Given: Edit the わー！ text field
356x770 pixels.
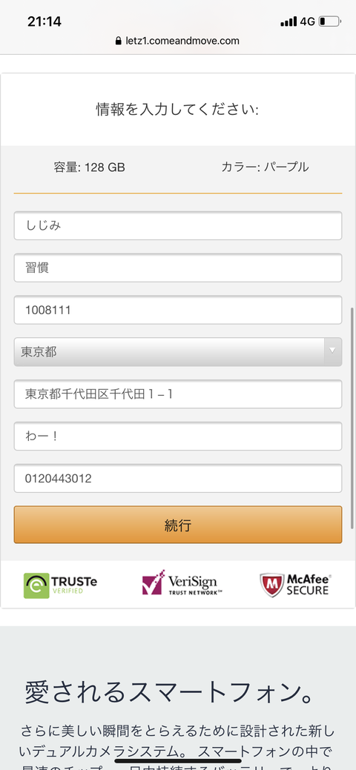Looking at the screenshot, I should click(178, 436).
